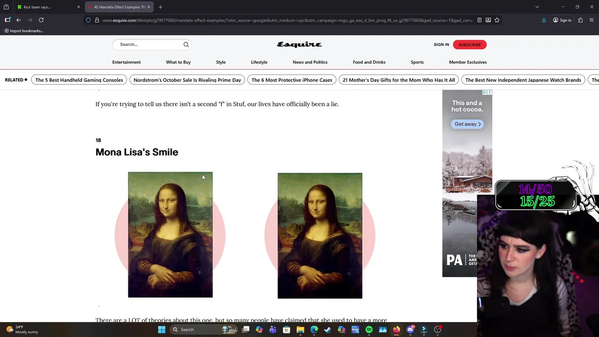
Task: Open News and Politics section
Action: 310,62
